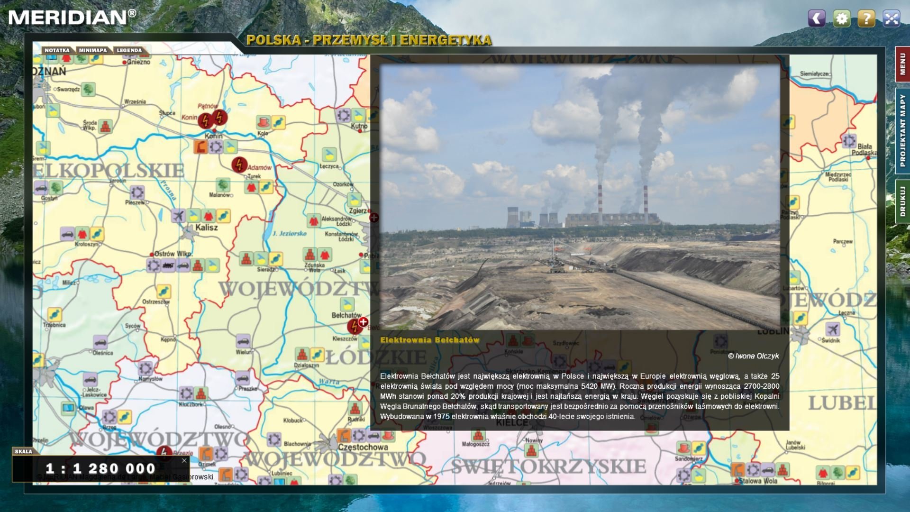Image resolution: width=910 pixels, height=512 pixels.
Task: Click the purple back arrow icon
Action: click(x=817, y=18)
